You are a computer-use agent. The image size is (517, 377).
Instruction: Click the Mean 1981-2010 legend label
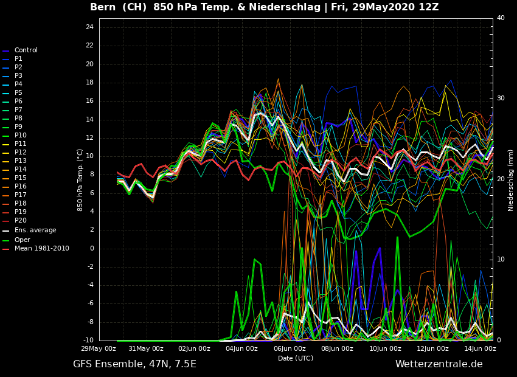coord(41,249)
